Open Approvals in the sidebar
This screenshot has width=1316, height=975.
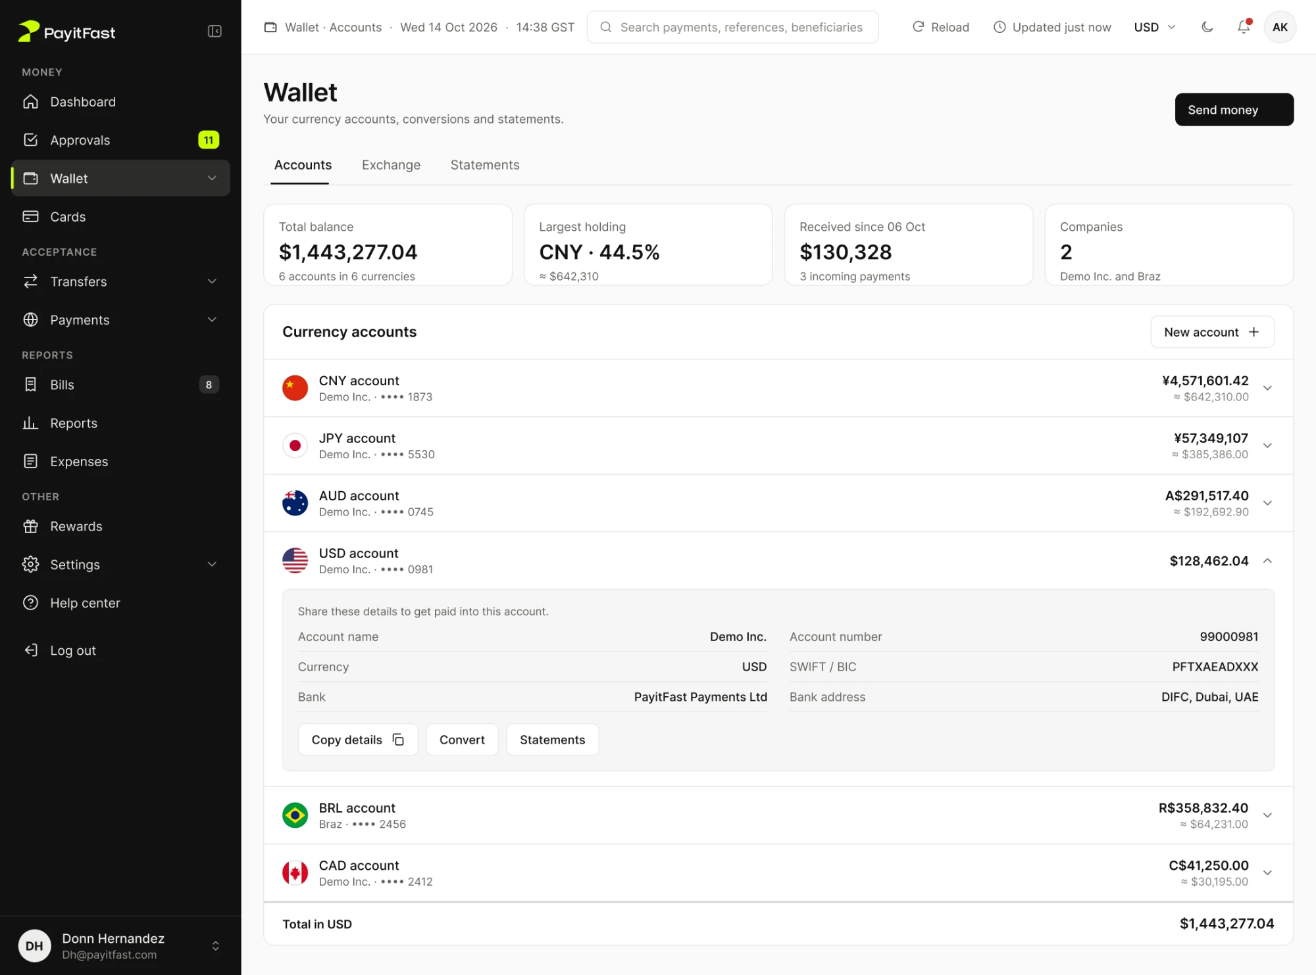click(120, 140)
